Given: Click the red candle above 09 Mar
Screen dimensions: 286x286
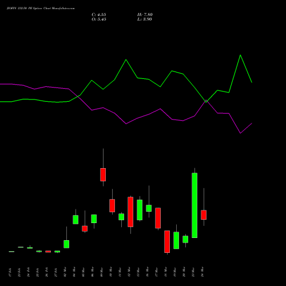Looking at the screenshot, I should click(103, 174).
